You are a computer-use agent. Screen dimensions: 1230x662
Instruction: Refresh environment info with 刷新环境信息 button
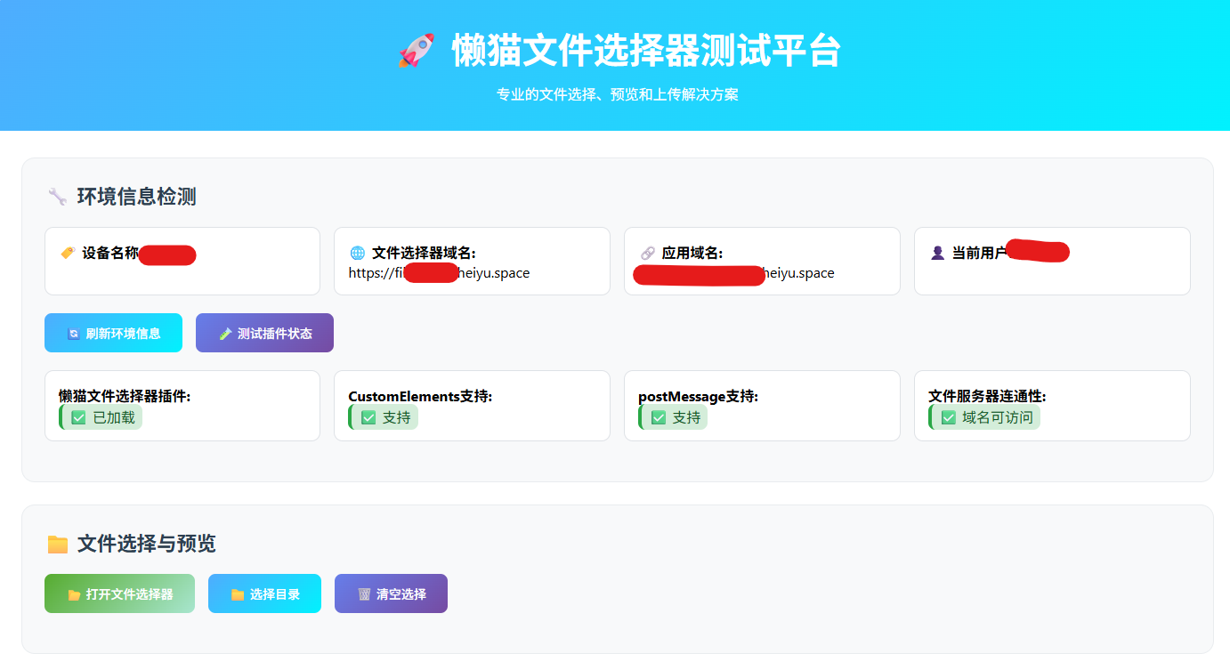(113, 333)
